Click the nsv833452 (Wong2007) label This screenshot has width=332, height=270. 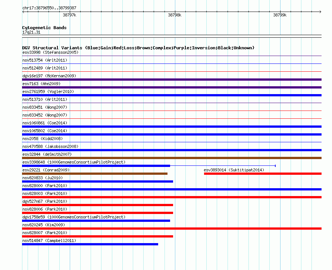click(45, 115)
